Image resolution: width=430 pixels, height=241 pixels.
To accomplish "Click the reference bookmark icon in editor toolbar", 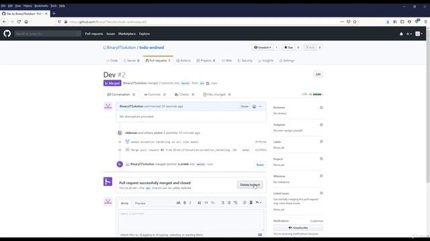I will coord(251,203).
